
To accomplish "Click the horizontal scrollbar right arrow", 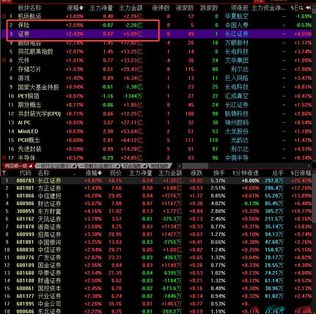I will (309, 166).
